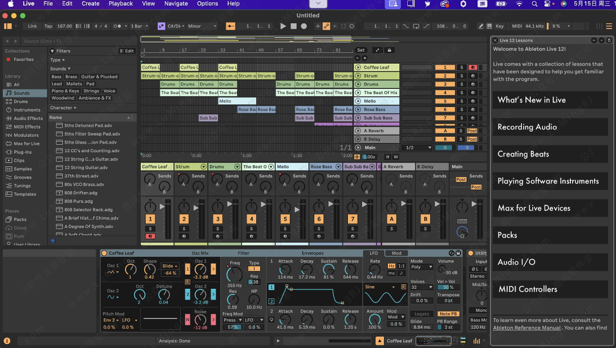Image resolution: width=616 pixels, height=348 pixels.
Task: Click the Follow playback arrow button
Action: pos(230,26)
